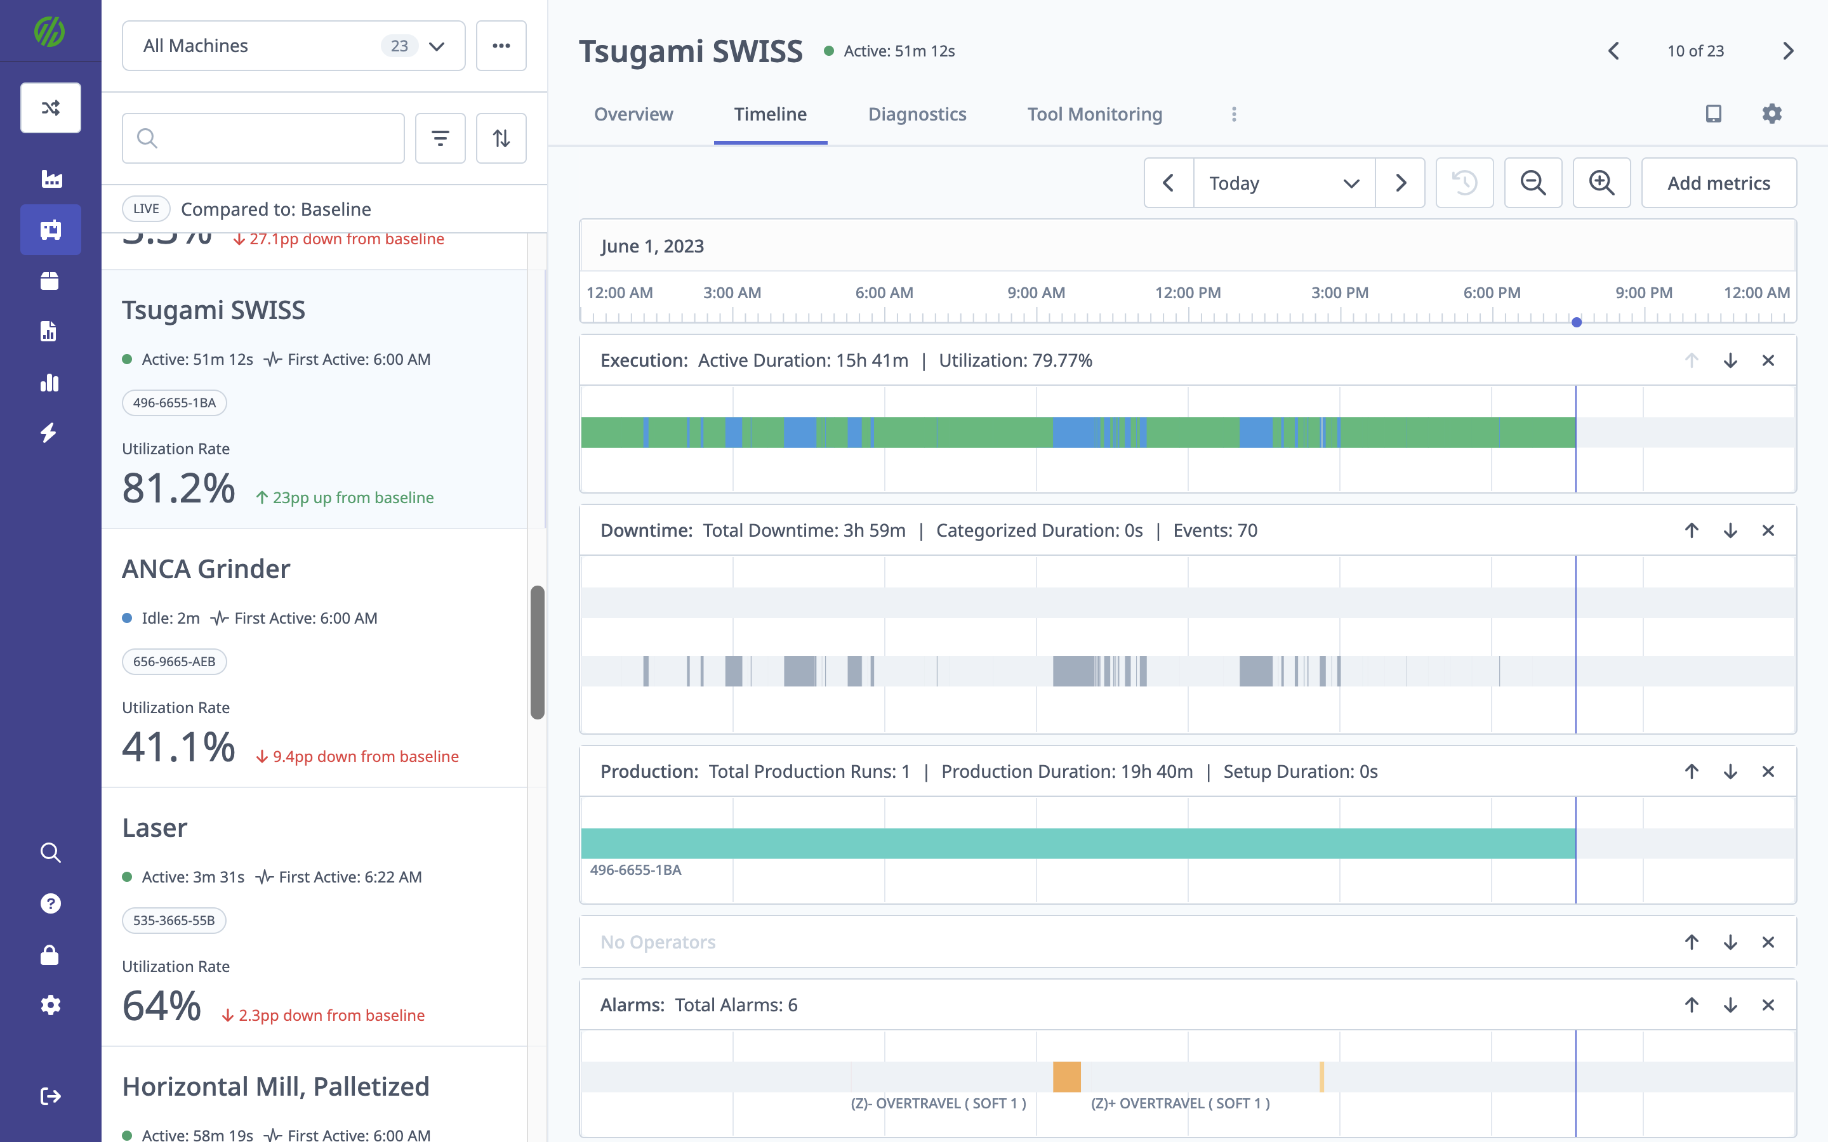Click the LIVE badge
The width and height of the screenshot is (1828, 1142).
pyautogui.click(x=146, y=209)
